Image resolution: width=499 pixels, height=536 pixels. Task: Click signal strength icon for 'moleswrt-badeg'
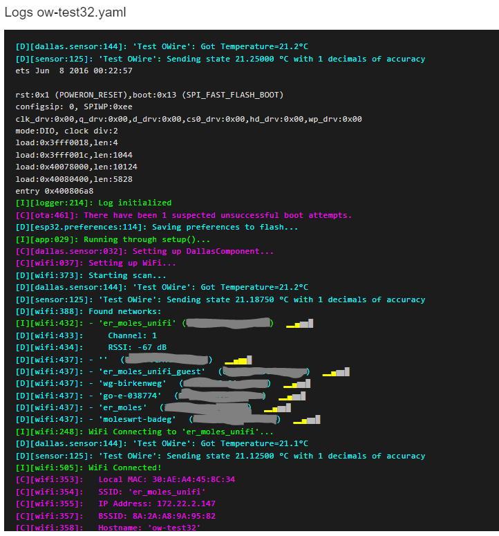307,420
